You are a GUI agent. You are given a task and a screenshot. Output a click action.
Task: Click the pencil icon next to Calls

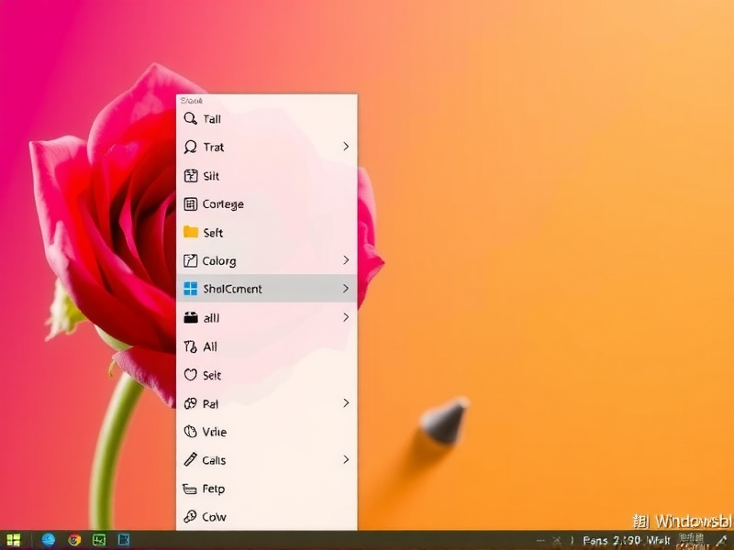click(191, 460)
